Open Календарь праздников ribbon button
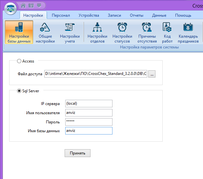203x179 pixels. tap(188, 32)
